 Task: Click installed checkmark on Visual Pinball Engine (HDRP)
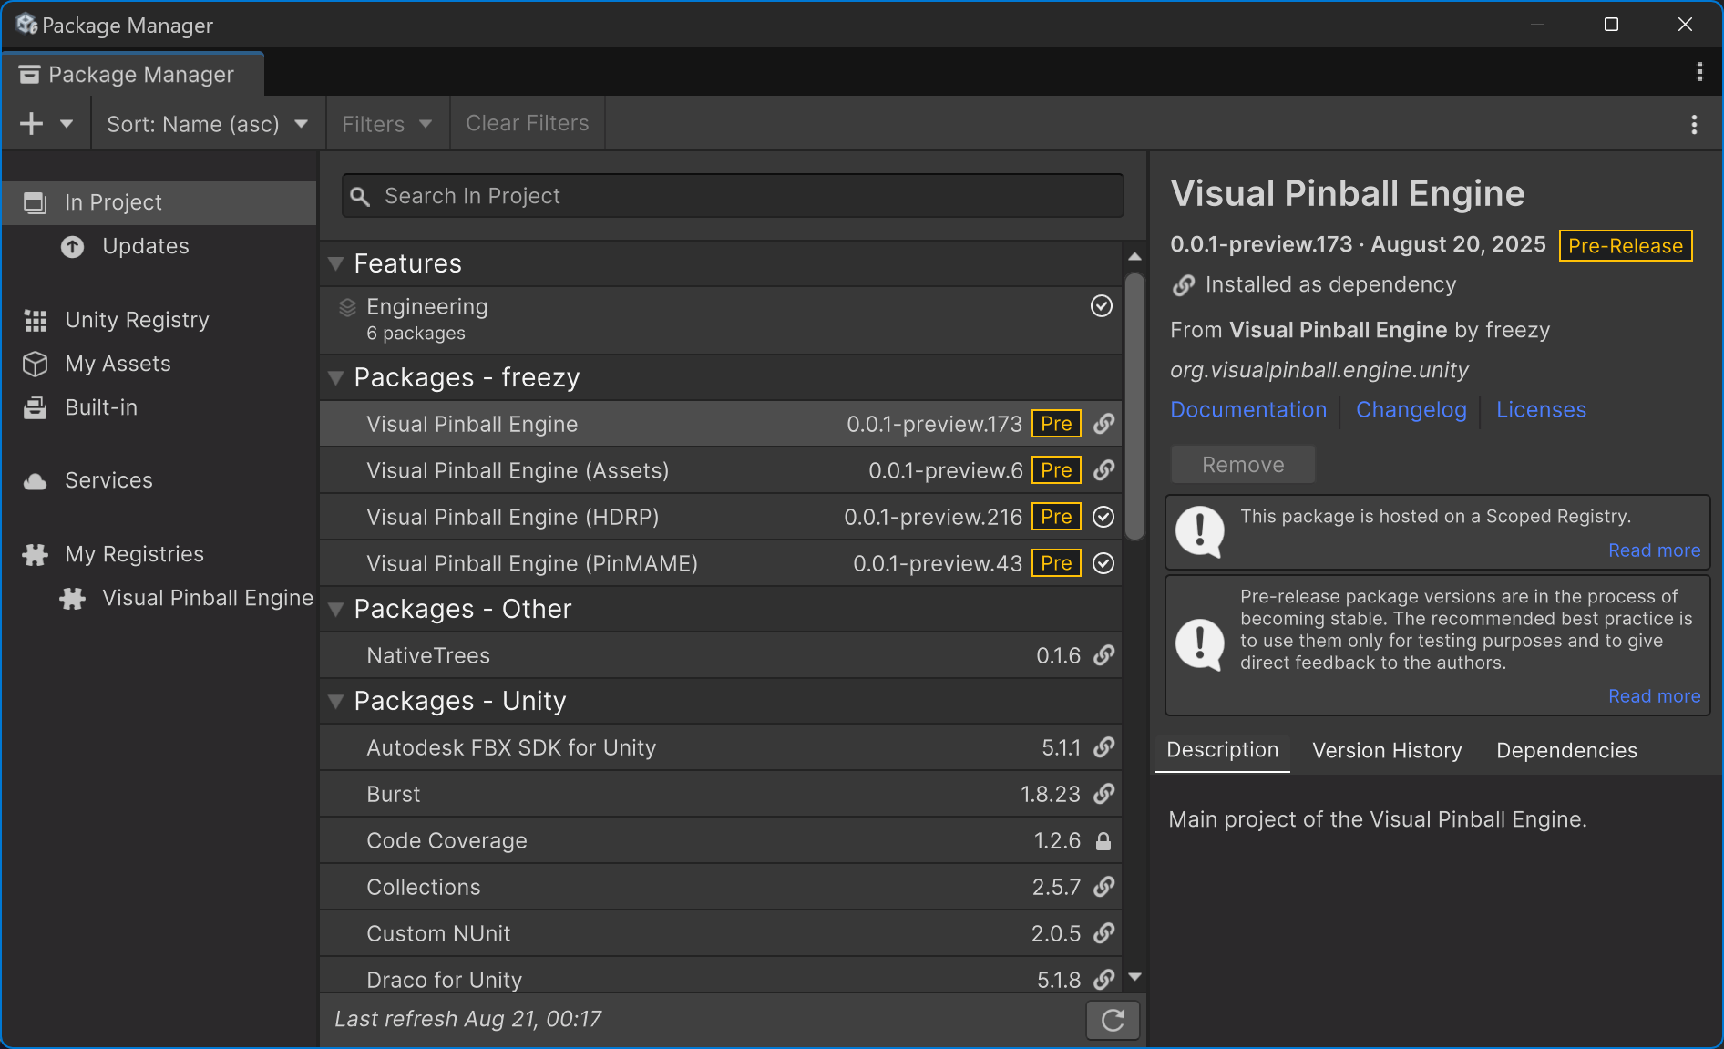1103,518
